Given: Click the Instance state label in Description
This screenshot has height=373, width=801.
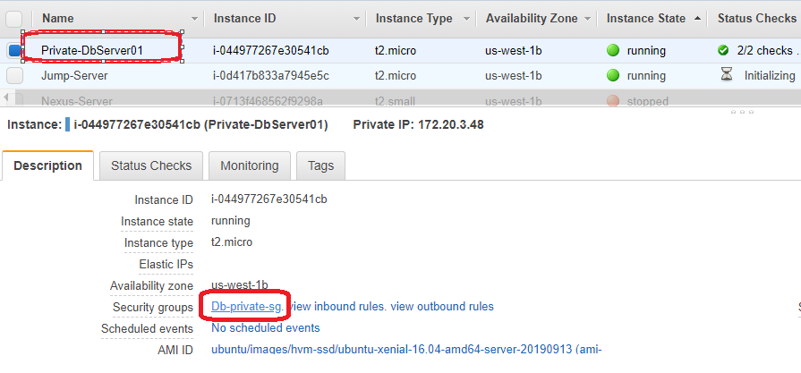Looking at the screenshot, I should pyautogui.click(x=157, y=222).
